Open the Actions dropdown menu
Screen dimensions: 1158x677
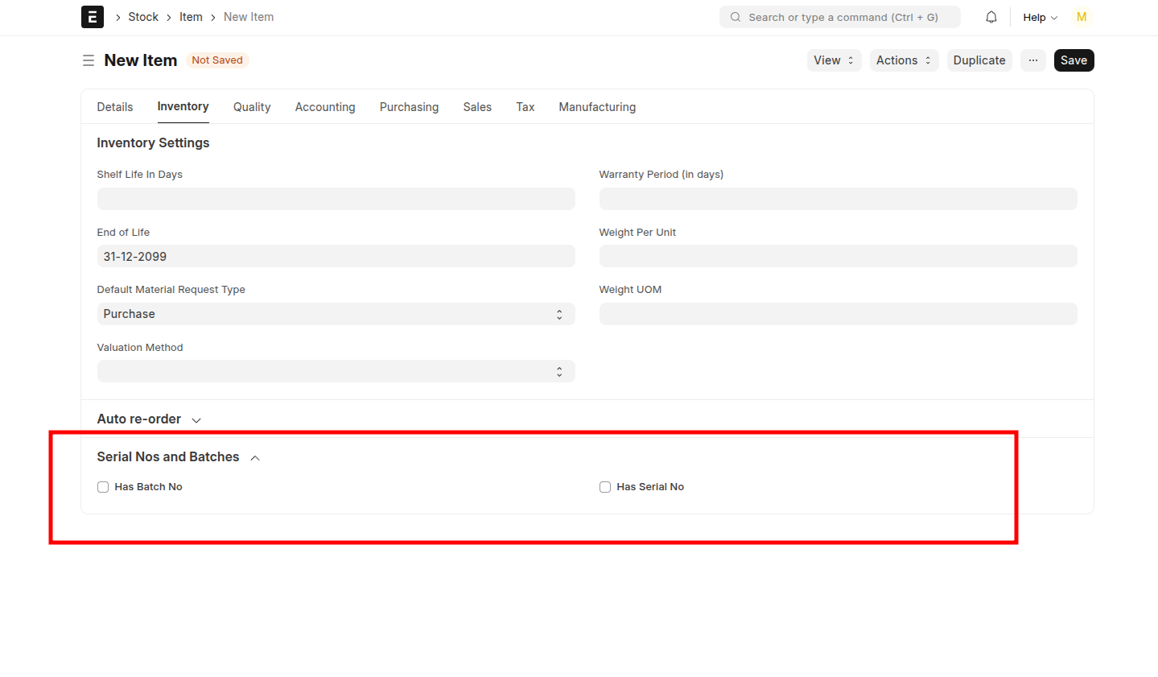(x=904, y=60)
